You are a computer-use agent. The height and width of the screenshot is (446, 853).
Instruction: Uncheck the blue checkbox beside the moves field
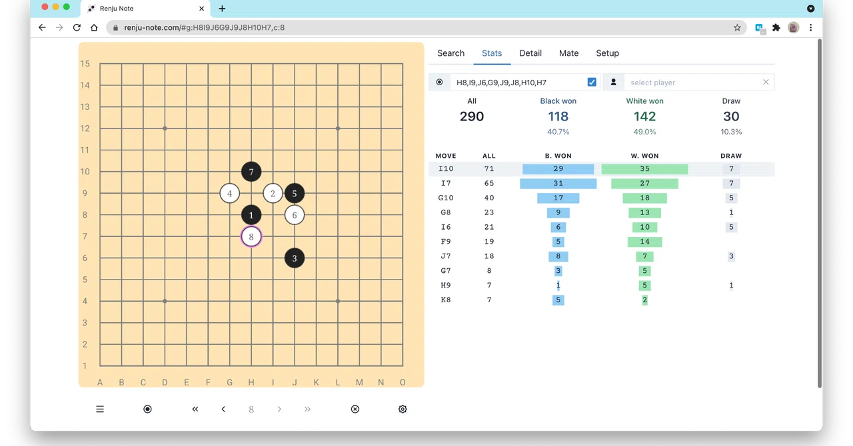click(592, 83)
